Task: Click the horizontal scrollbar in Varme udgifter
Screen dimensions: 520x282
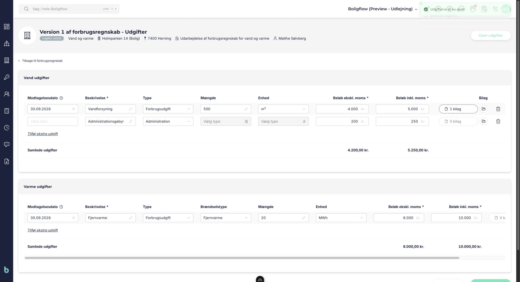Action: [x=242, y=258]
